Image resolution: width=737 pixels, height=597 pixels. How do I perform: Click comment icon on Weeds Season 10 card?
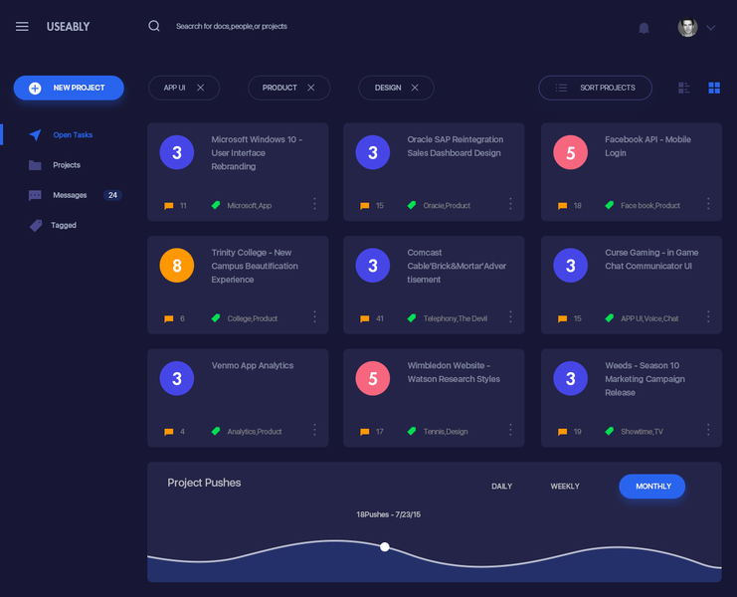pos(562,432)
